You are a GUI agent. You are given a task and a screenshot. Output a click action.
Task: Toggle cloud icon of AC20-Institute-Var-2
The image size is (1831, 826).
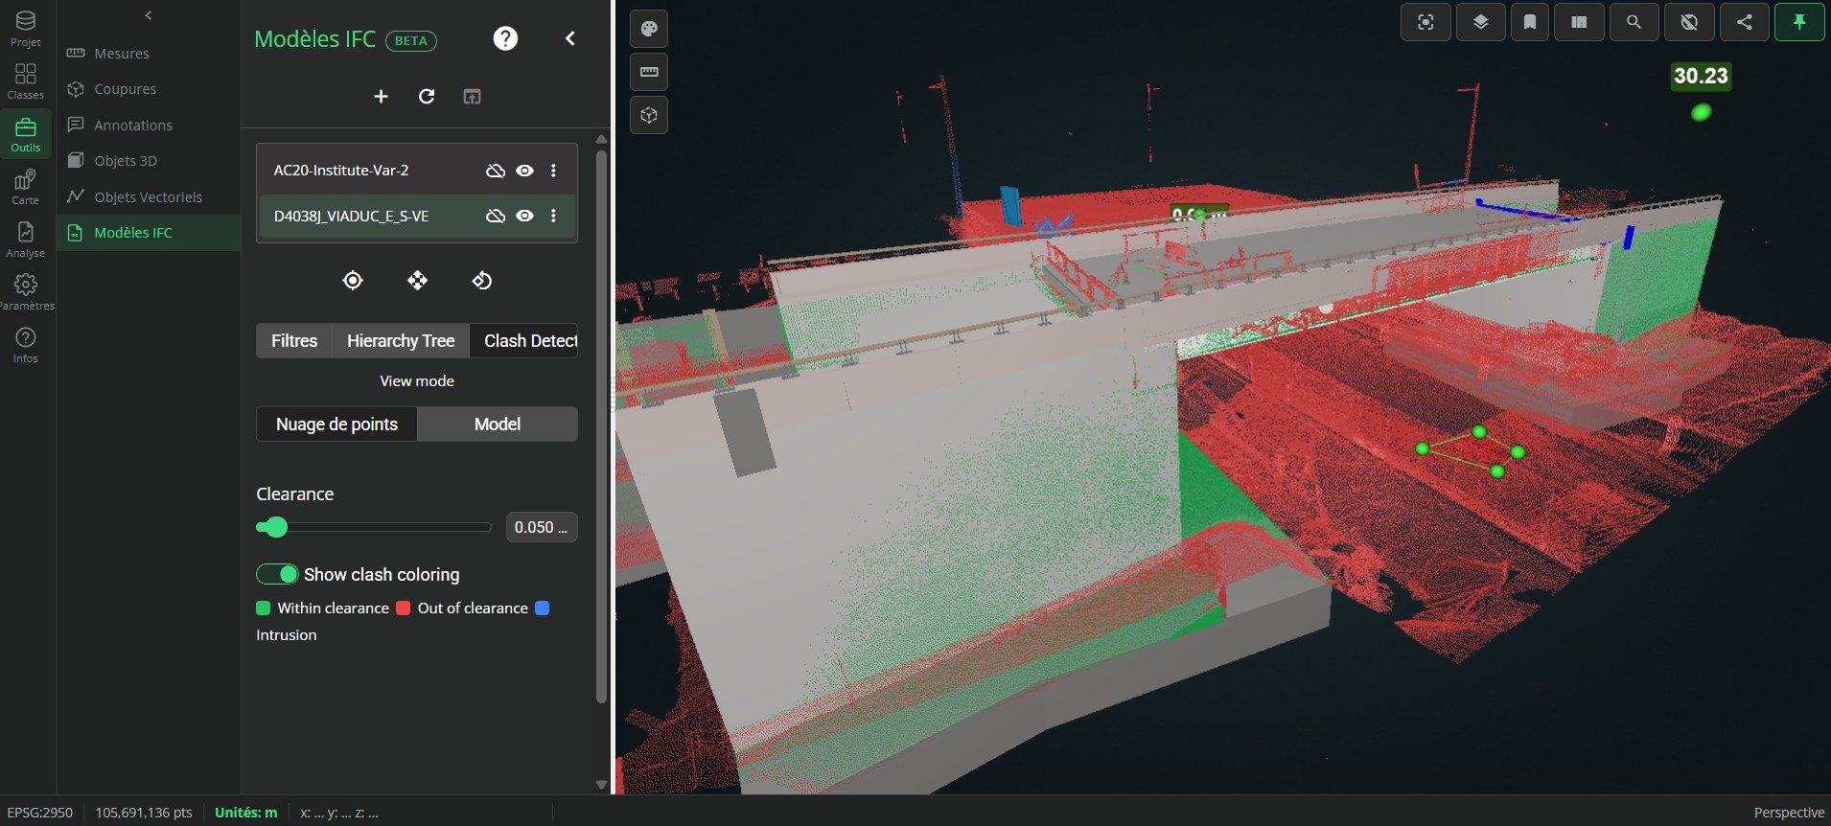[495, 171]
